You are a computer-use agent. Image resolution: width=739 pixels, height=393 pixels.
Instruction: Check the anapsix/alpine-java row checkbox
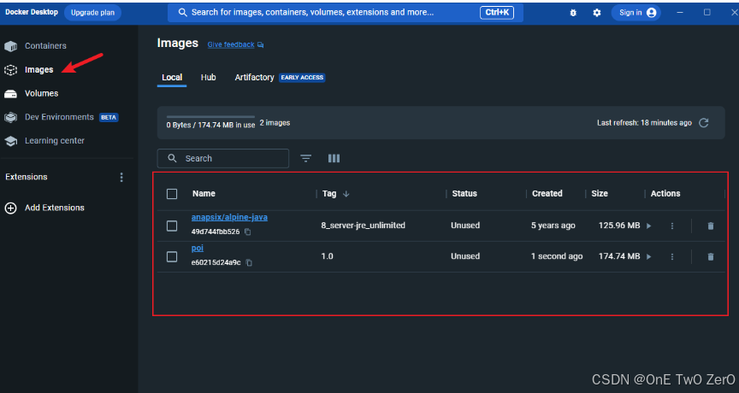(172, 226)
